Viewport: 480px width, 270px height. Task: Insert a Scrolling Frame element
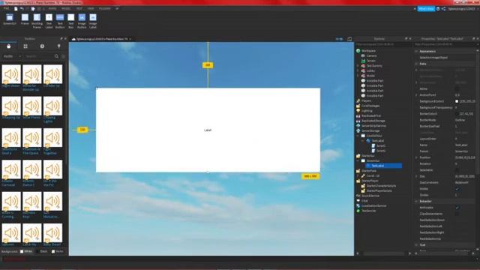tap(37, 21)
